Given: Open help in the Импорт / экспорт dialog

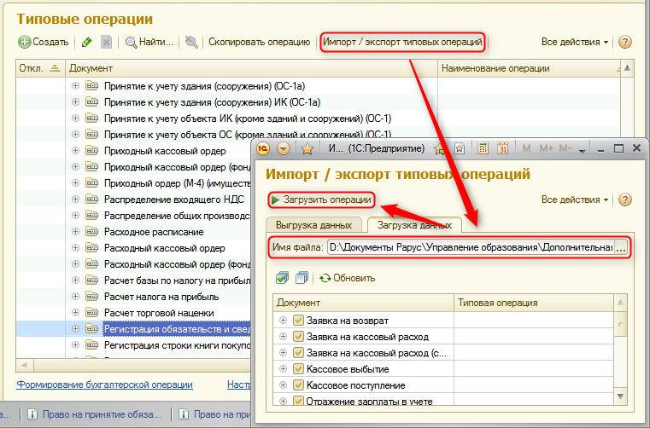Looking at the screenshot, I should [624, 200].
